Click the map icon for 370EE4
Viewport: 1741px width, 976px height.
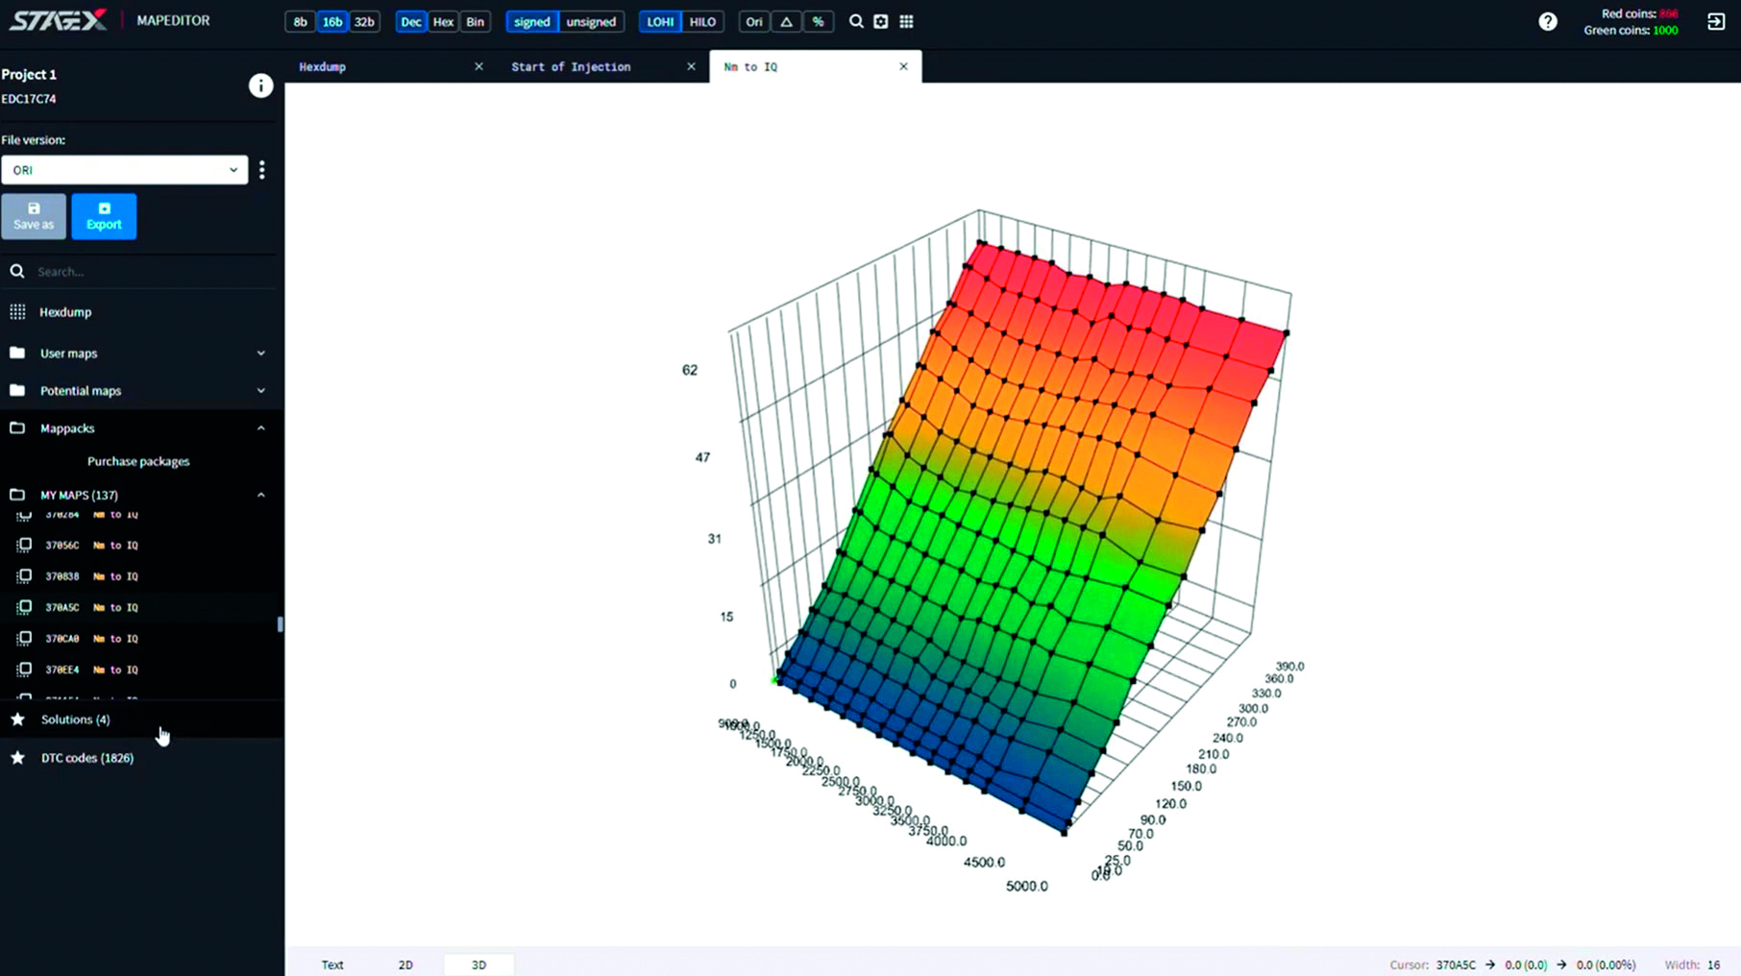pyautogui.click(x=24, y=670)
